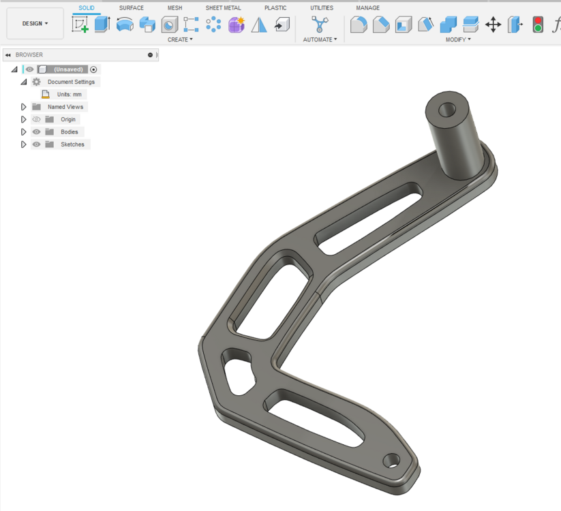Image resolution: width=561 pixels, height=511 pixels.
Task: Open the Design workspace switcher
Action: pyautogui.click(x=34, y=22)
